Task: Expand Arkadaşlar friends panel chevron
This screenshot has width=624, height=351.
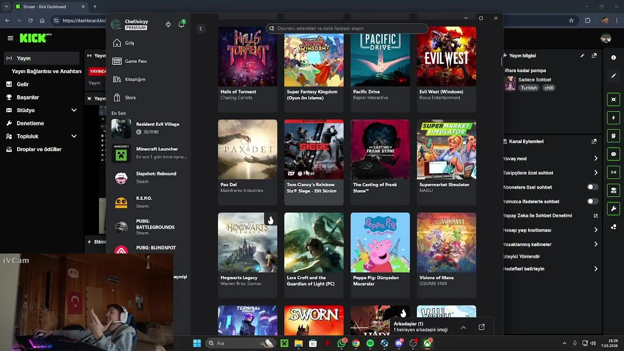Action: tap(464, 327)
